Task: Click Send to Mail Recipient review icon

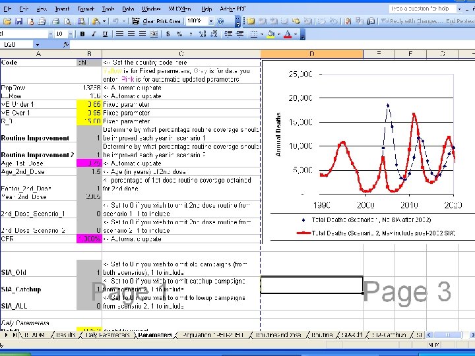Action: 370,21
